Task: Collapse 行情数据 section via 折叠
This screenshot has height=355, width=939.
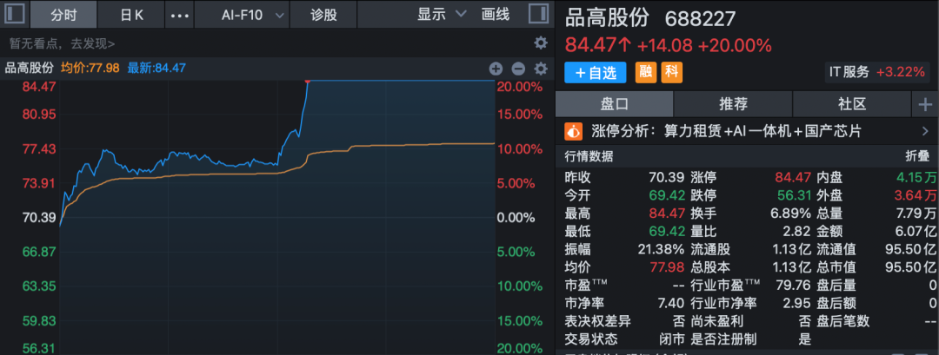Action: tap(918, 156)
